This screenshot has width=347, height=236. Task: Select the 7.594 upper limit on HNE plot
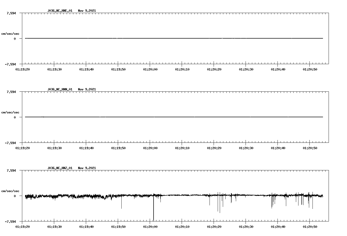coord(11,13)
